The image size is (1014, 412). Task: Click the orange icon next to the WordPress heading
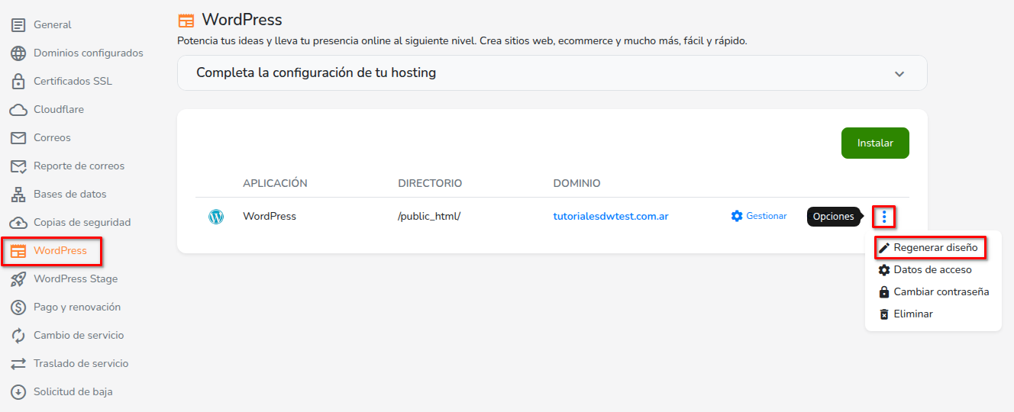click(x=186, y=21)
